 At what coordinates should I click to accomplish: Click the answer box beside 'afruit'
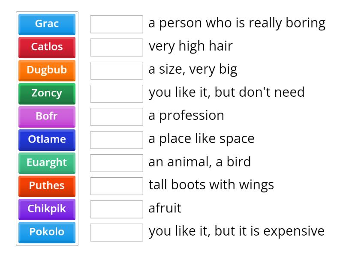tap(116, 209)
